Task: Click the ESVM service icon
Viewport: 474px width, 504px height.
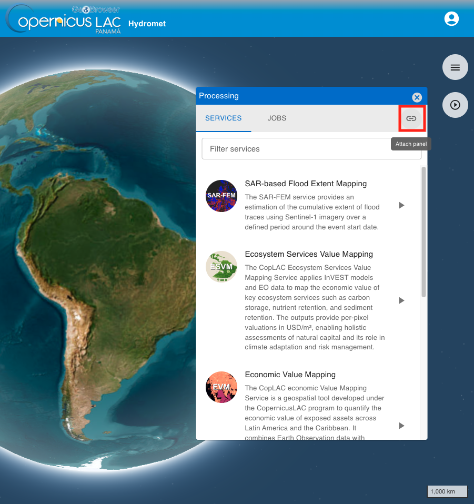Action: 221,266
